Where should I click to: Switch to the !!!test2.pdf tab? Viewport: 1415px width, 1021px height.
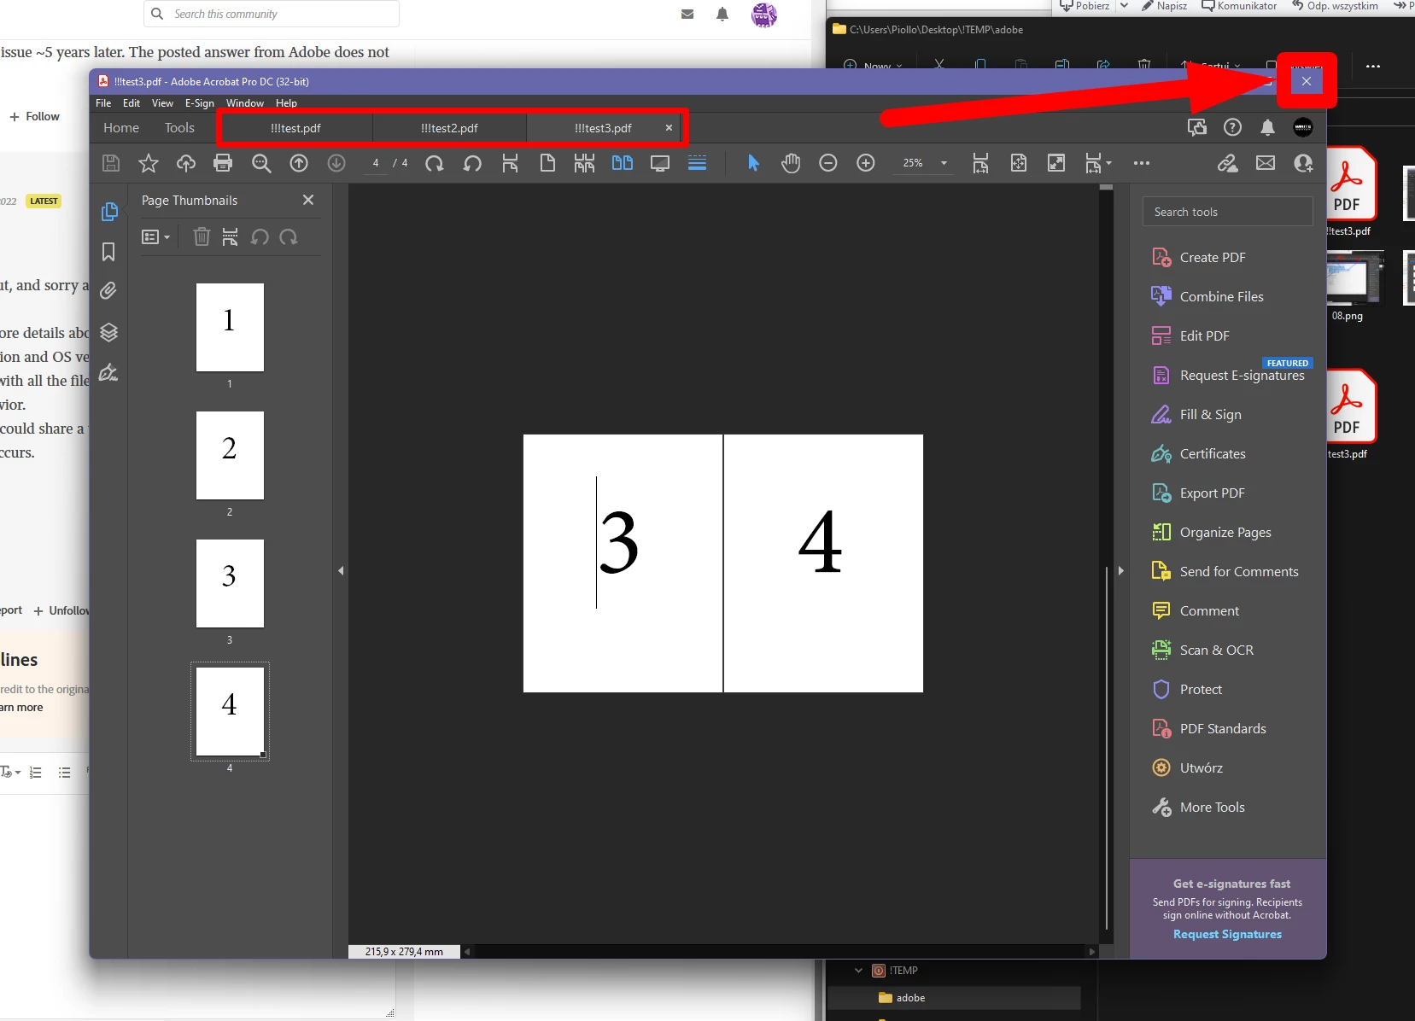click(449, 128)
